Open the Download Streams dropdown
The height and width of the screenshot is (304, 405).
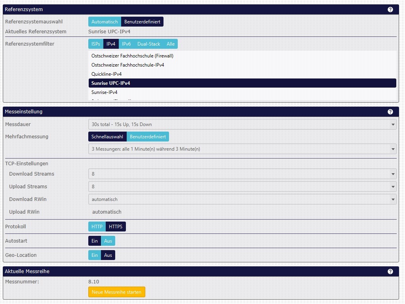pos(242,174)
